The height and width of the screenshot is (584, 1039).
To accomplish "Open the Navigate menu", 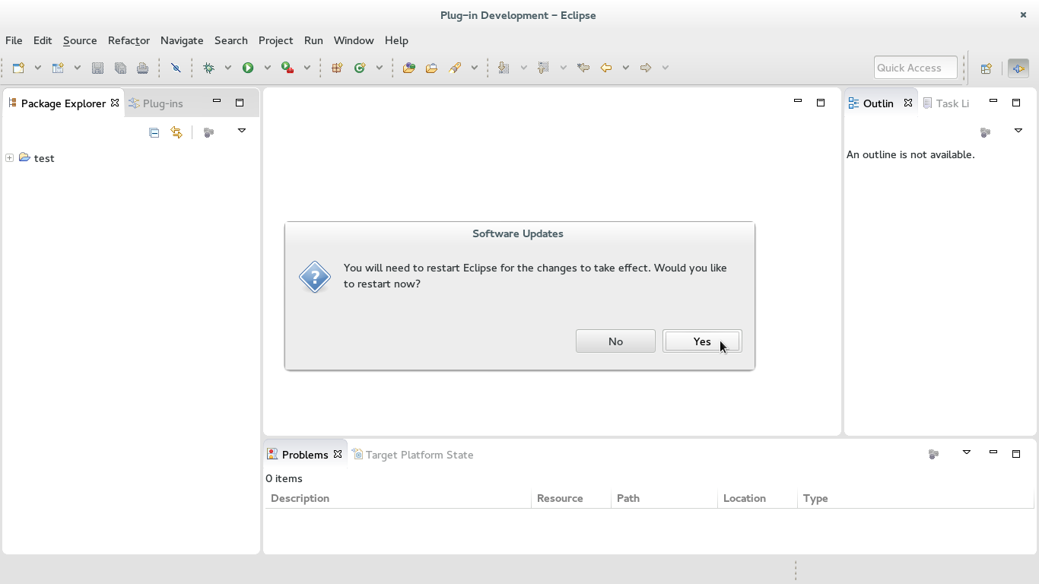I will (x=182, y=40).
